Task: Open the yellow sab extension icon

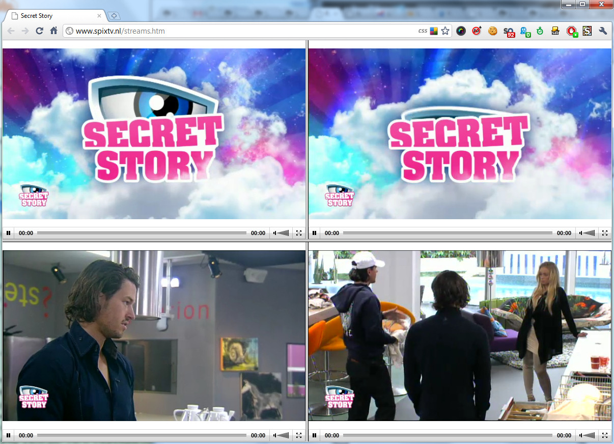Action: 555,31
